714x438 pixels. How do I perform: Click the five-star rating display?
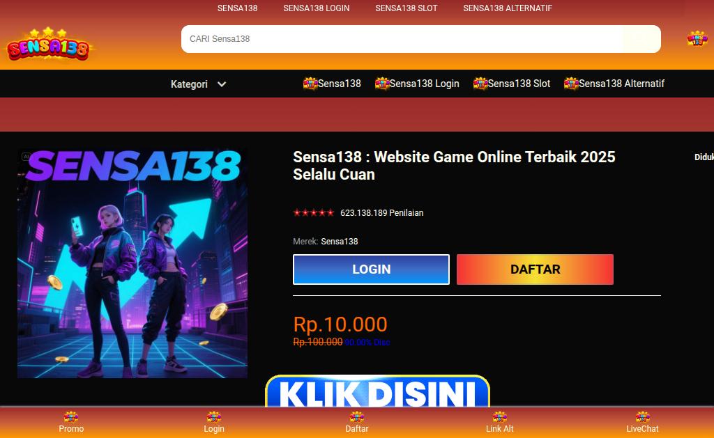point(314,212)
